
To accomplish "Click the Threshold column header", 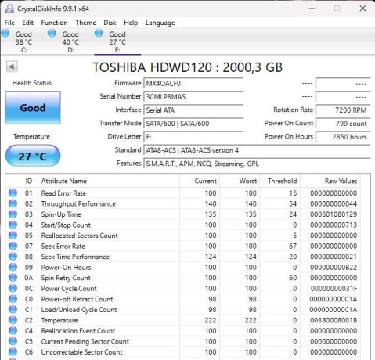I will pos(280,181).
